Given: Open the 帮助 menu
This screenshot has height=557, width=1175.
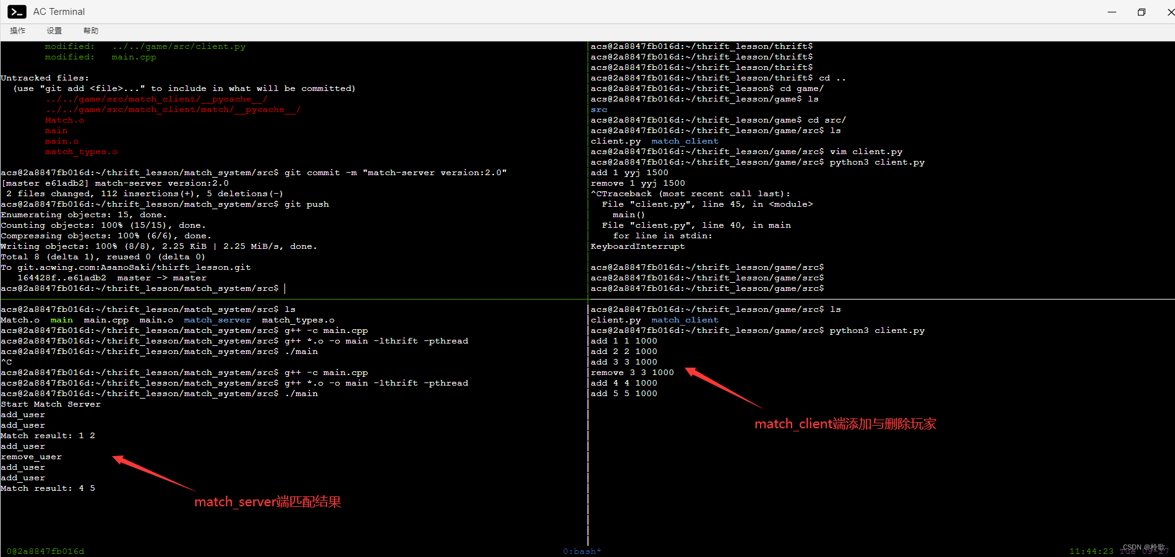Looking at the screenshot, I should coord(91,31).
